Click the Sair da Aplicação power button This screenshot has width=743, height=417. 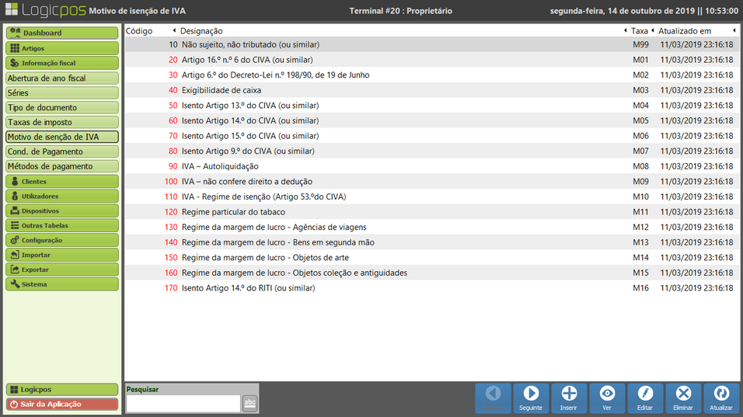(62, 404)
